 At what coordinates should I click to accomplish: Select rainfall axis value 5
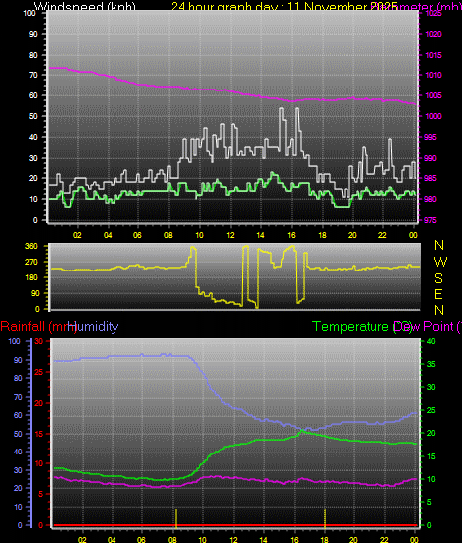[40, 494]
